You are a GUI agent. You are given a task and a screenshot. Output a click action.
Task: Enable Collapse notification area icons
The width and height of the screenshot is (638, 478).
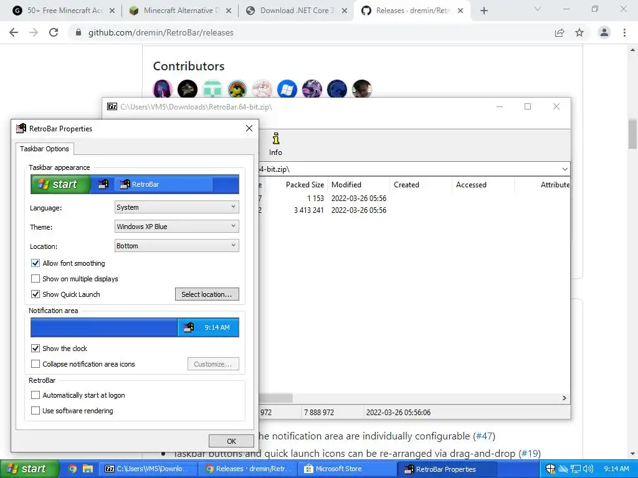click(36, 363)
